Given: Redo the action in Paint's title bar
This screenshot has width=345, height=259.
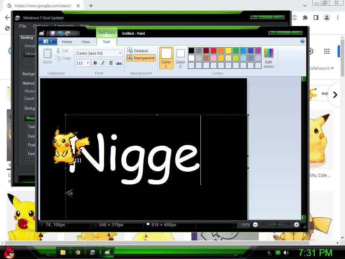Looking at the screenshot, I should tap(67, 33).
